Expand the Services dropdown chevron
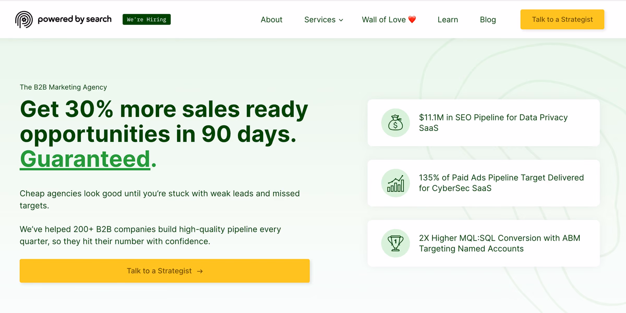The width and height of the screenshot is (626, 313). pyautogui.click(x=341, y=20)
